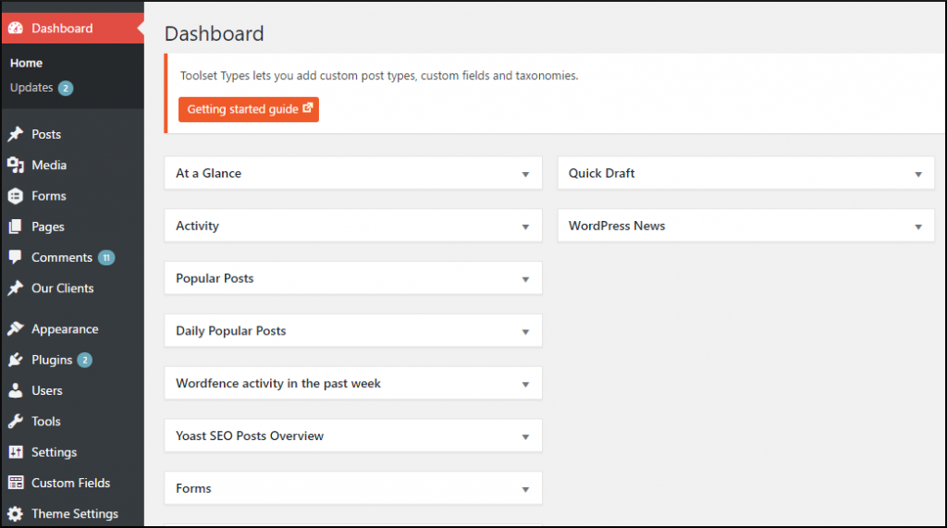The width and height of the screenshot is (947, 528).
Task: Click the Posts pushpin icon
Action: [x=15, y=134]
